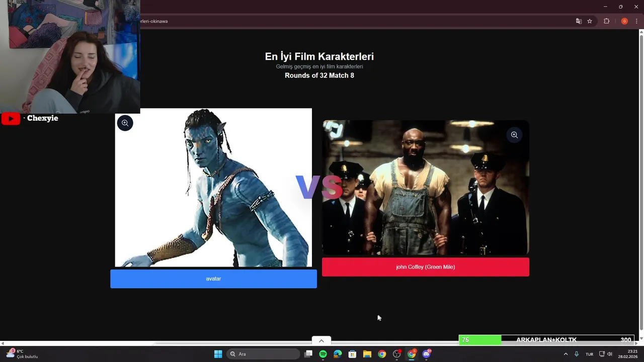Open Google Chrome from the taskbar
644x362 pixels.
click(382, 354)
